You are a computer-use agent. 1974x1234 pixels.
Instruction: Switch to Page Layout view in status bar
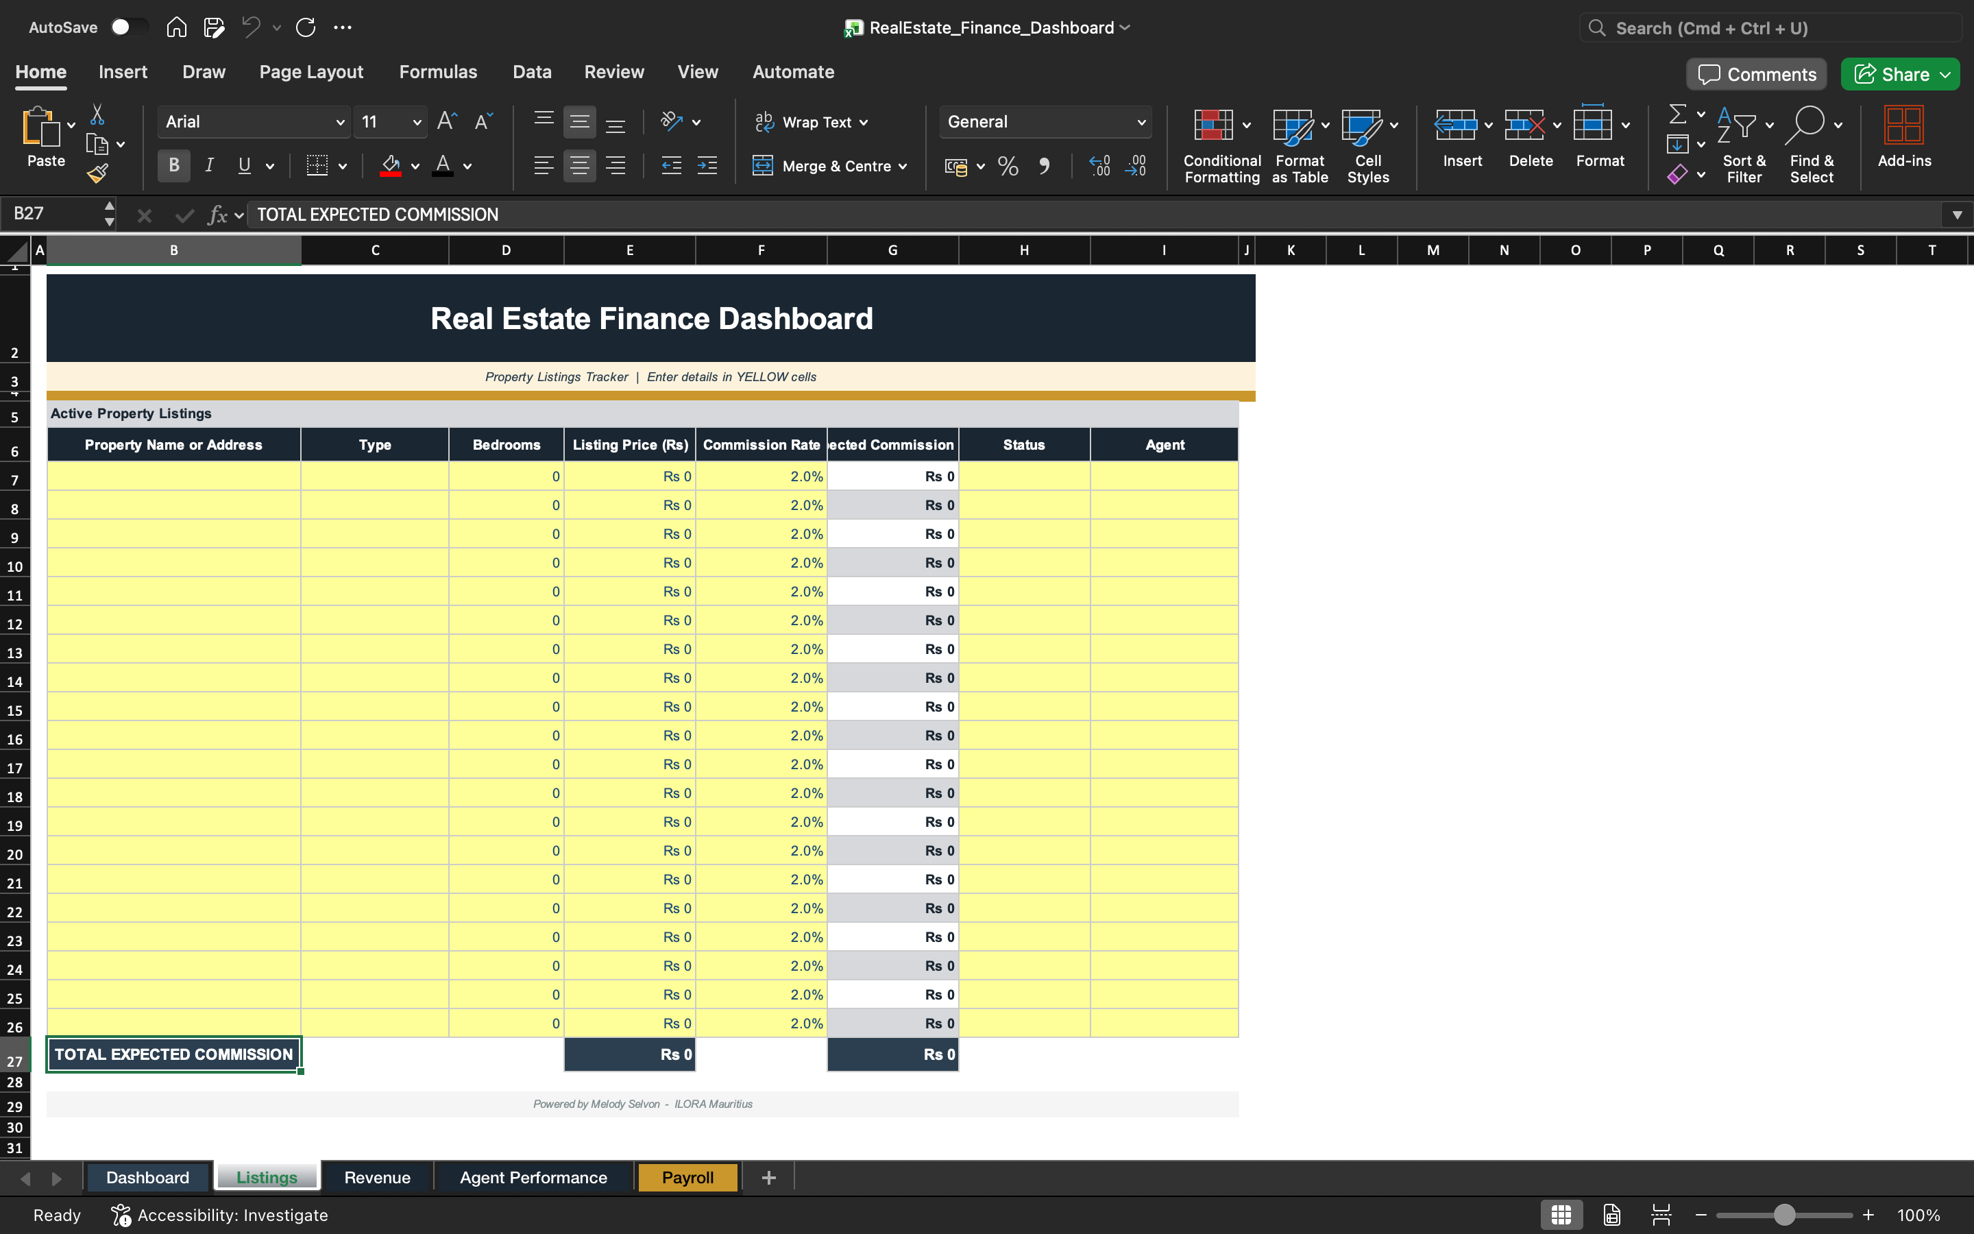click(1612, 1215)
